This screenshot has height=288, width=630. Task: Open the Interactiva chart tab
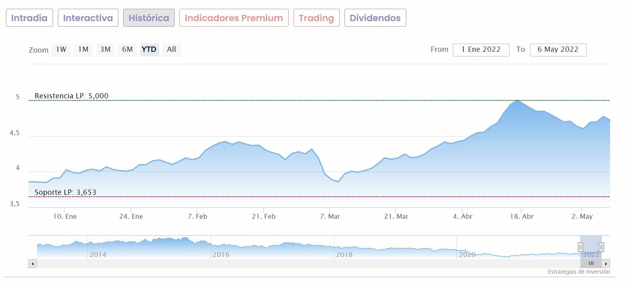[88, 18]
